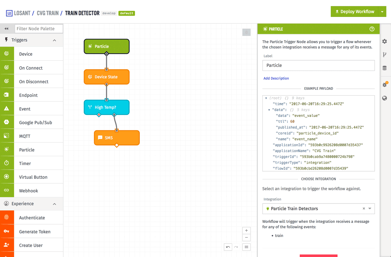391x257 pixels.
Task: Collapse the Experience palette section
Action: pyautogui.click(x=54, y=204)
